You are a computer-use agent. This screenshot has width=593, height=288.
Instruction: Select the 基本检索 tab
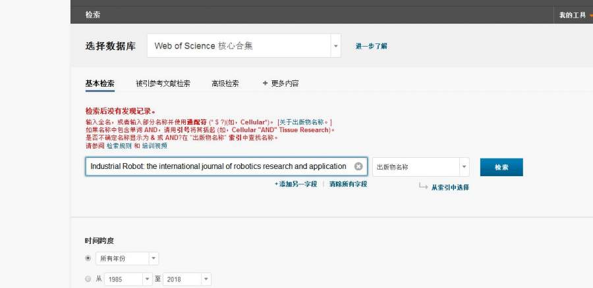100,84
